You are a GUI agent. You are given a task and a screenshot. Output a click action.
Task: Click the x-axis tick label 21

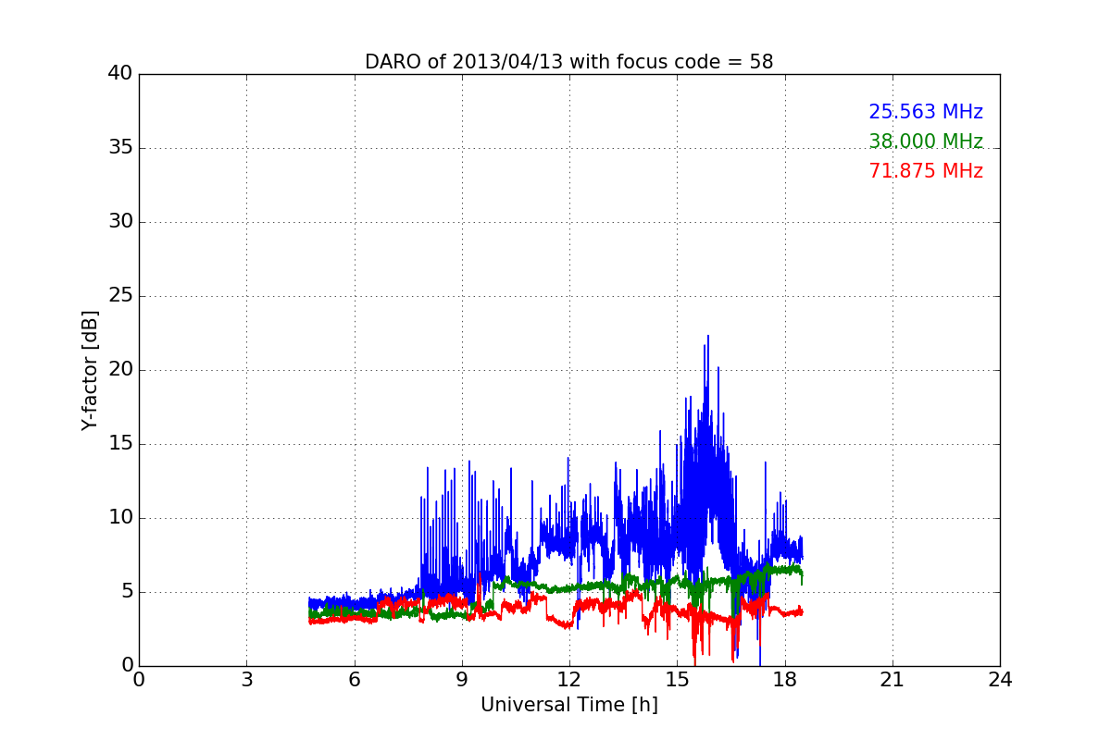[x=893, y=679]
